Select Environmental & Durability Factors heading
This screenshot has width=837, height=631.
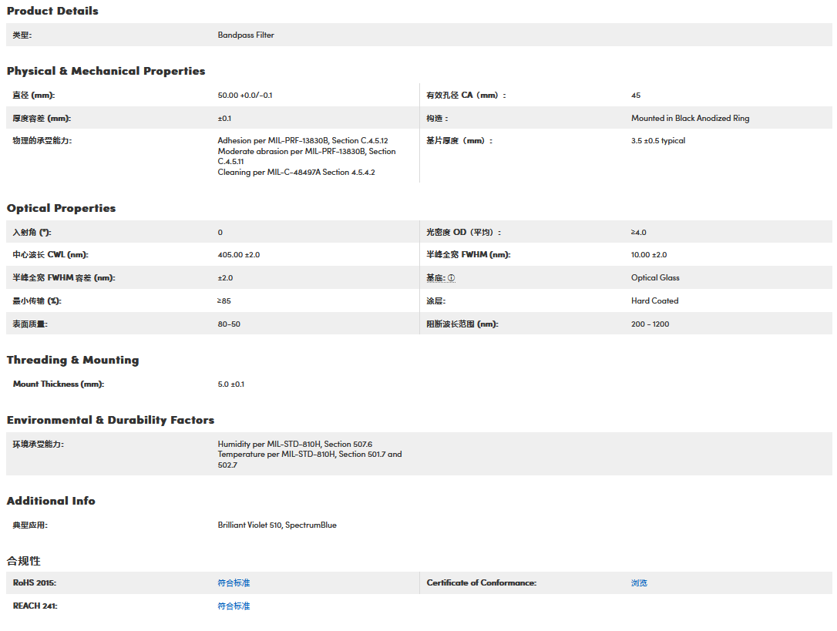click(x=110, y=420)
